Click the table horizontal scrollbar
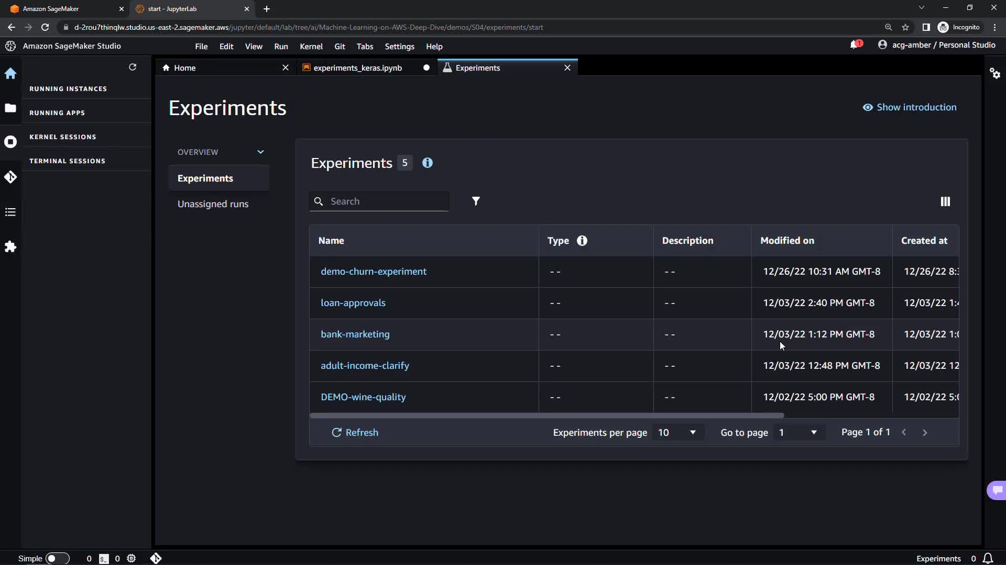The image size is (1006, 565). (x=546, y=415)
